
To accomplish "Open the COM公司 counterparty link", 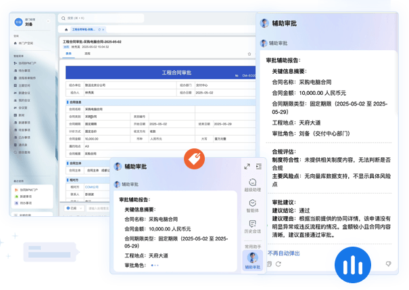I will click(91, 187).
